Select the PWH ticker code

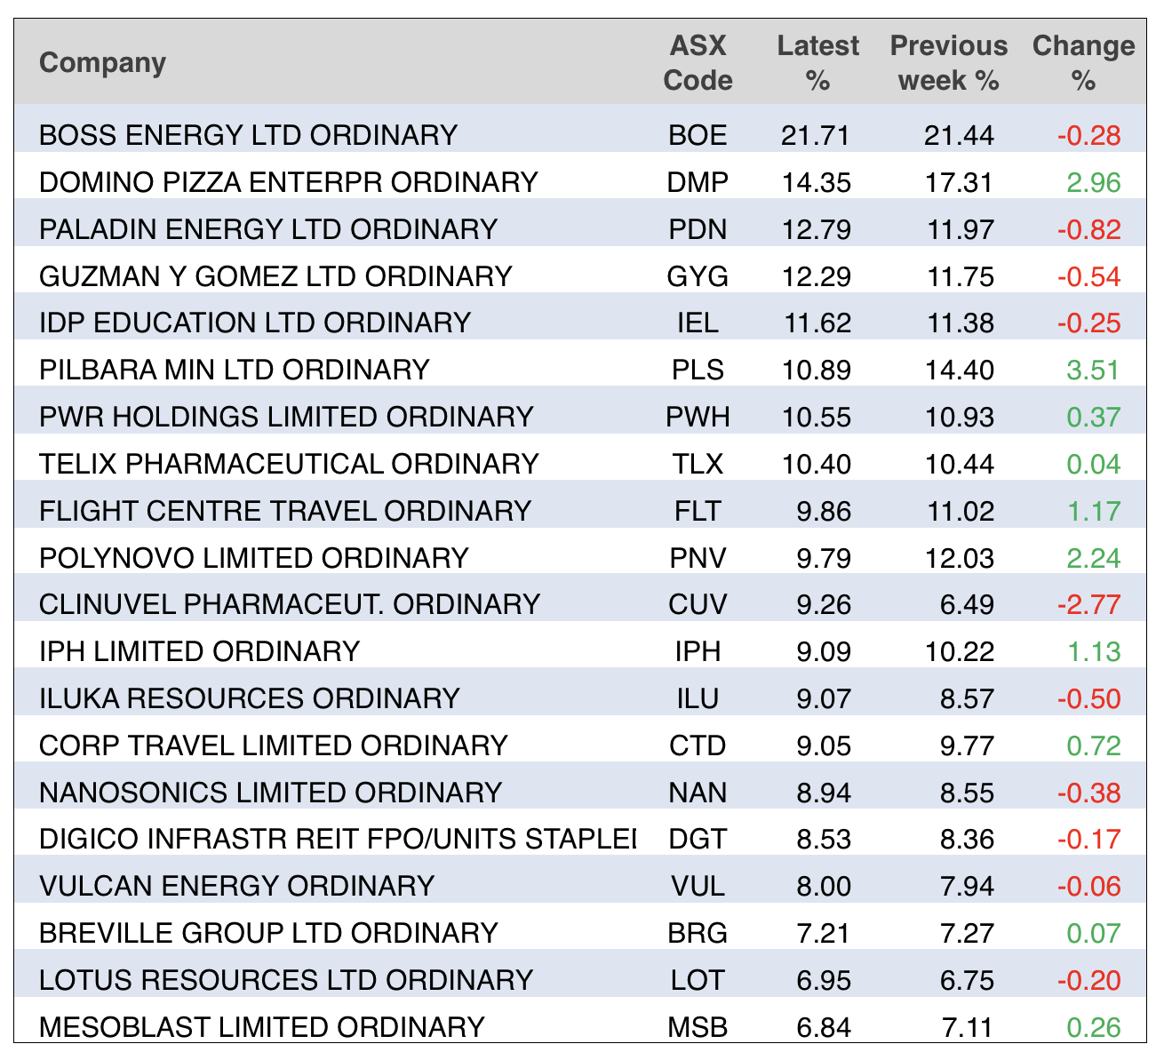point(698,417)
